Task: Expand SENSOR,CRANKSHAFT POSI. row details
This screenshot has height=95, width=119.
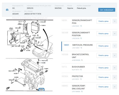Action: (x=115, y=21)
